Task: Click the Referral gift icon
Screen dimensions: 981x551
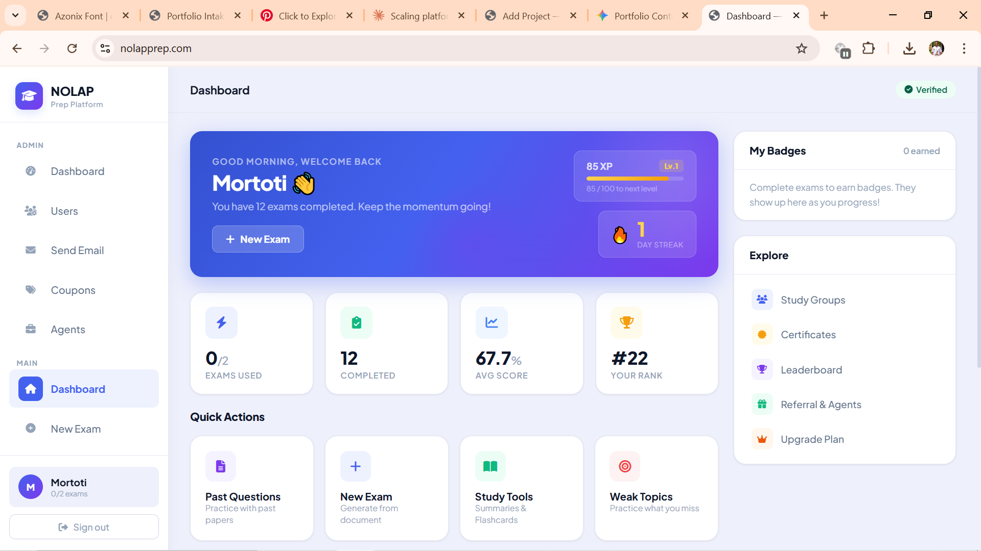Action: [762, 404]
